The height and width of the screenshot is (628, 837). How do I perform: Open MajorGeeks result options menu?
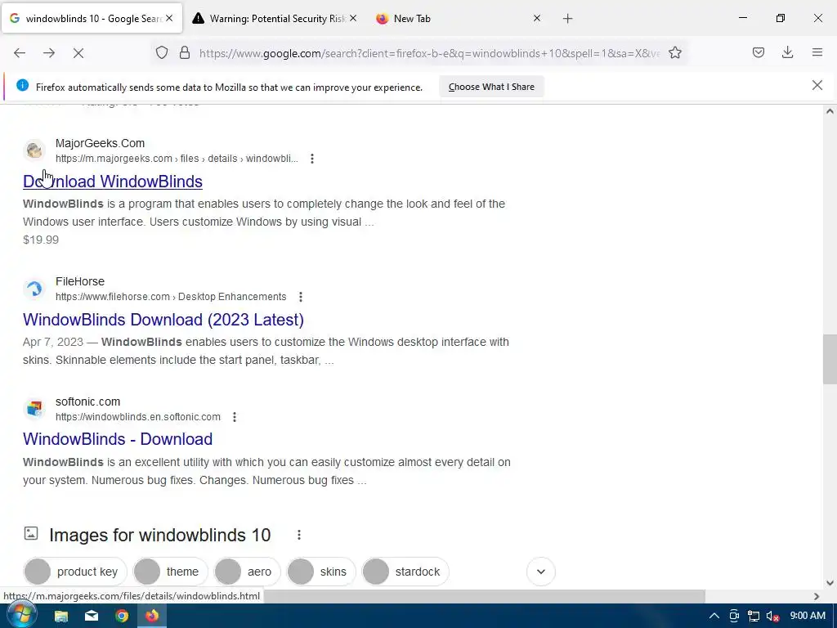(312, 159)
